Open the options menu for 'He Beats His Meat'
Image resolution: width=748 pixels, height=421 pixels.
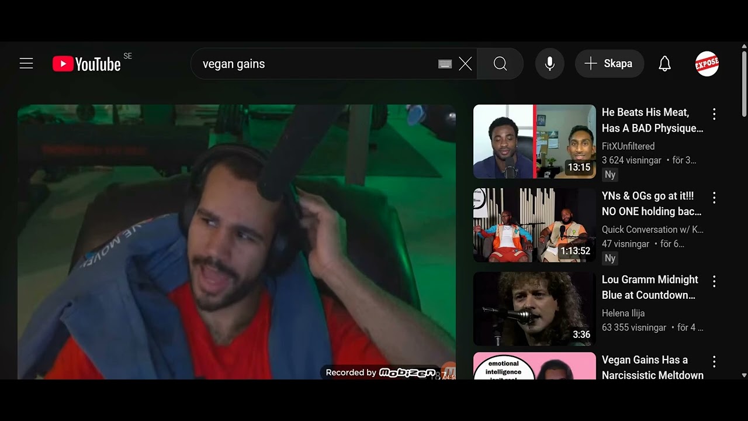(x=714, y=114)
